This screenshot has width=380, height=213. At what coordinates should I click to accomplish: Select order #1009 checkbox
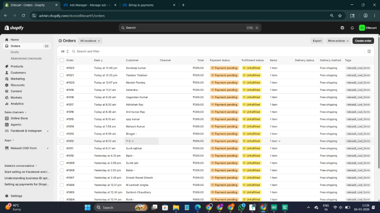(62, 163)
